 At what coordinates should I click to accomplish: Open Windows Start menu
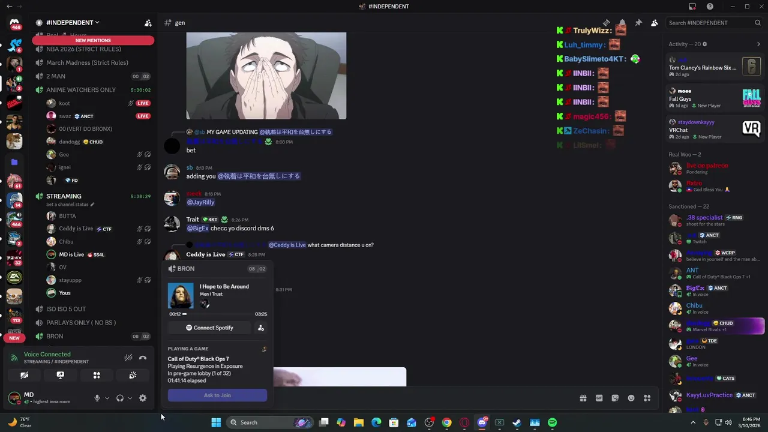(216, 422)
